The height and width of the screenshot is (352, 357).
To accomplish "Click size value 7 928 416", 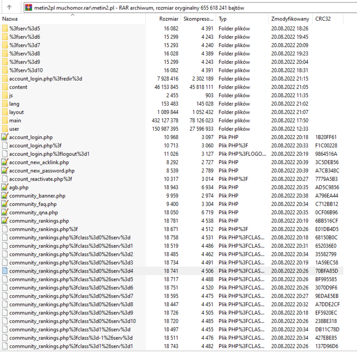I will (168, 79).
